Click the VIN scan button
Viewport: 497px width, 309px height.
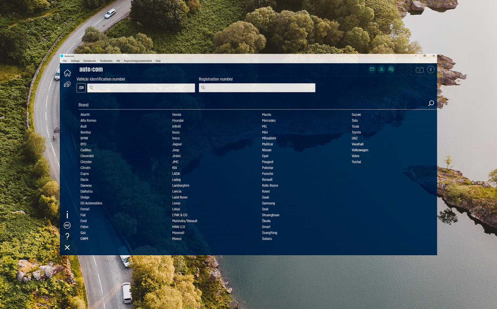tap(81, 88)
